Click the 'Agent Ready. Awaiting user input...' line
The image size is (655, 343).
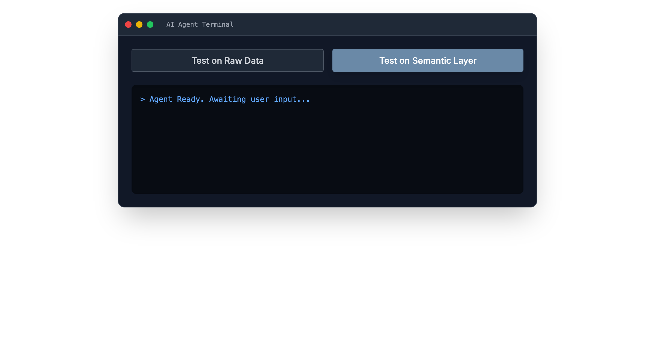(x=225, y=99)
